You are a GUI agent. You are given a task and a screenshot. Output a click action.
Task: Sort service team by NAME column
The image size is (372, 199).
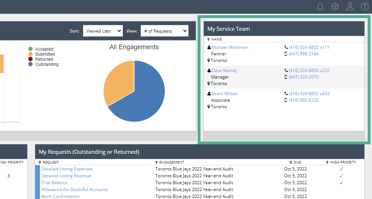[x=216, y=39]
